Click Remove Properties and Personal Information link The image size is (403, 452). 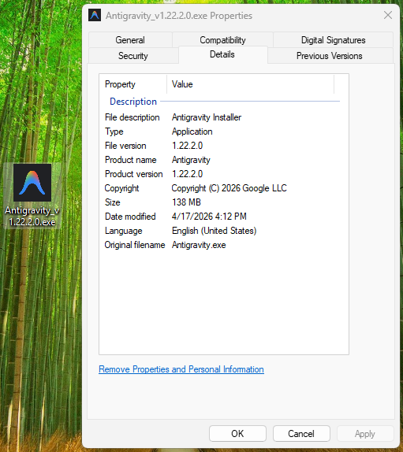coord(181,369)
